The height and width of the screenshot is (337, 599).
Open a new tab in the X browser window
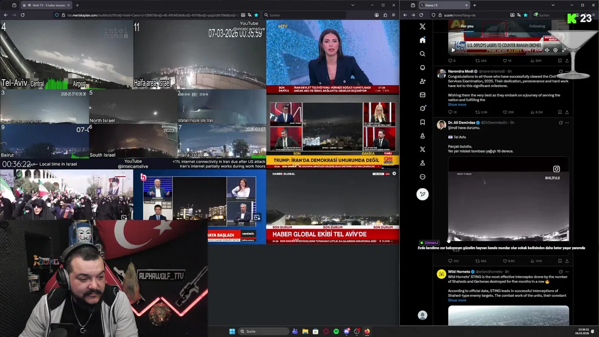coord(475,5)
